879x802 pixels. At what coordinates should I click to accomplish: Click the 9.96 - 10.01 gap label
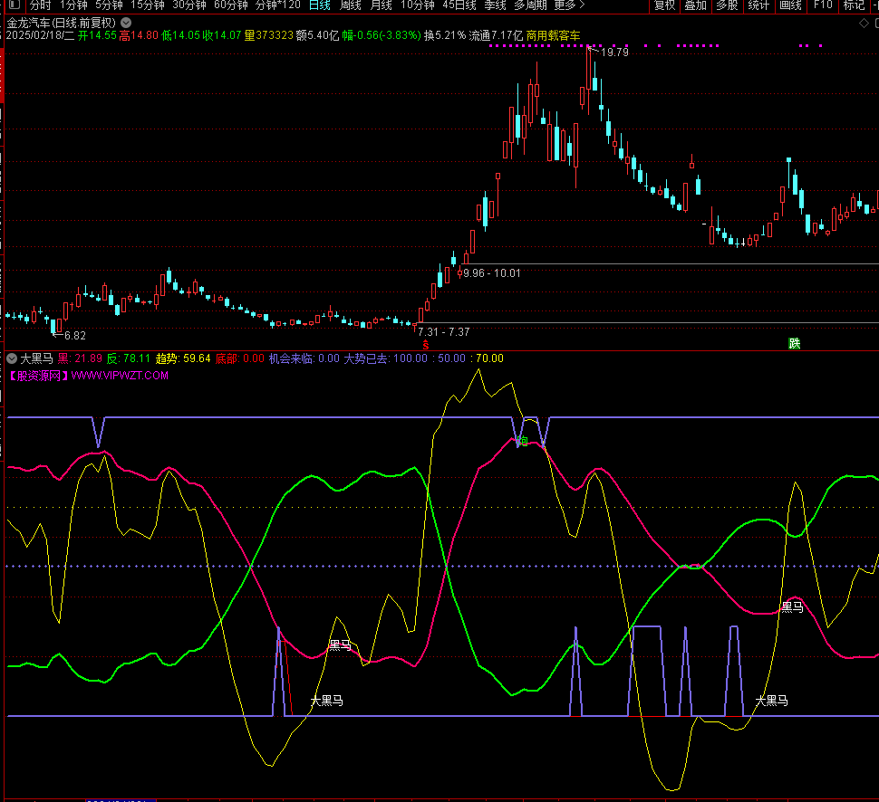pyautogui.click(x=492, y=273)
